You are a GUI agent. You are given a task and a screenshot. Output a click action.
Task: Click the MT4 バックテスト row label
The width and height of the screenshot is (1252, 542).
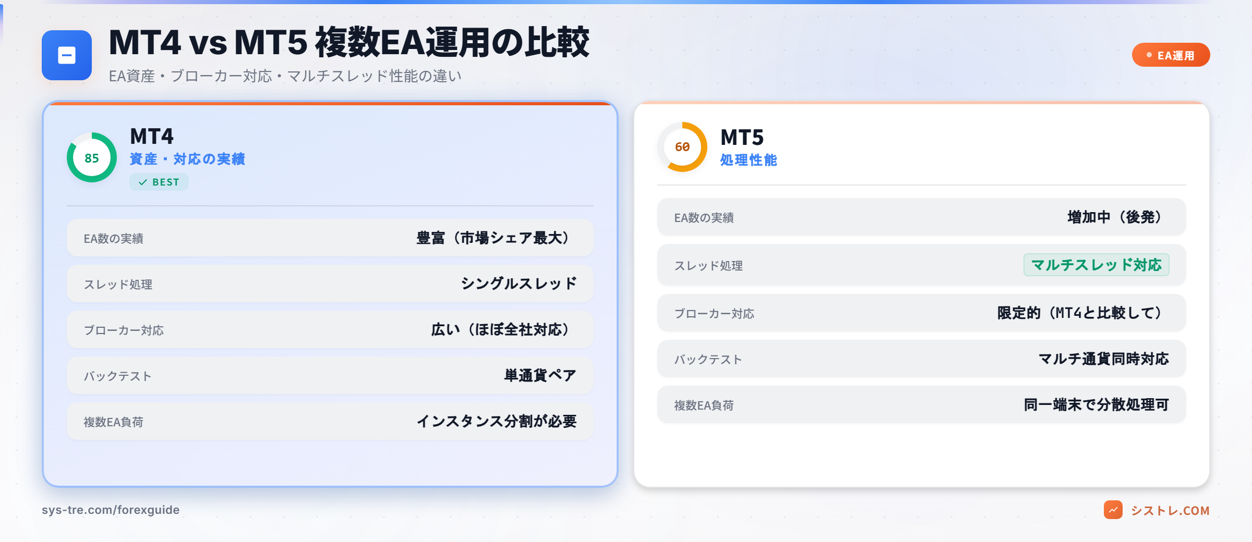coord(117,376)
